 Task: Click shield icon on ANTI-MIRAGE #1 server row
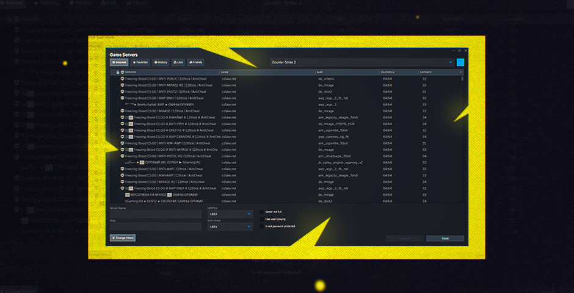[x=122, y=85]
